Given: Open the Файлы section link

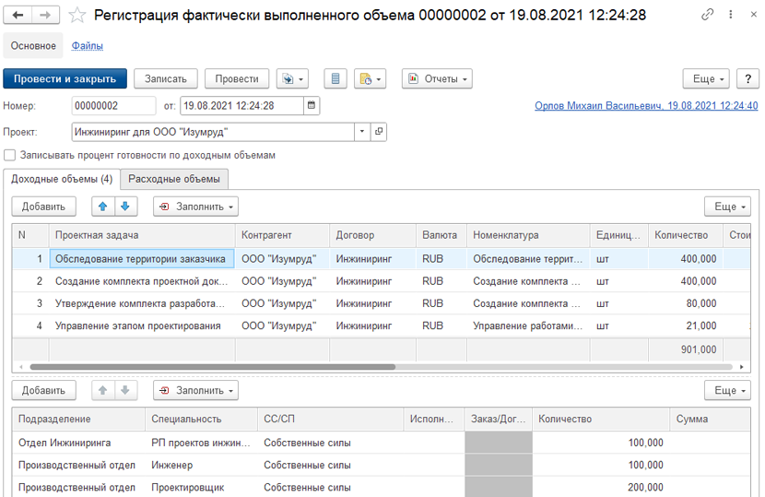Looking at the screenshot, I should (88, 46).
